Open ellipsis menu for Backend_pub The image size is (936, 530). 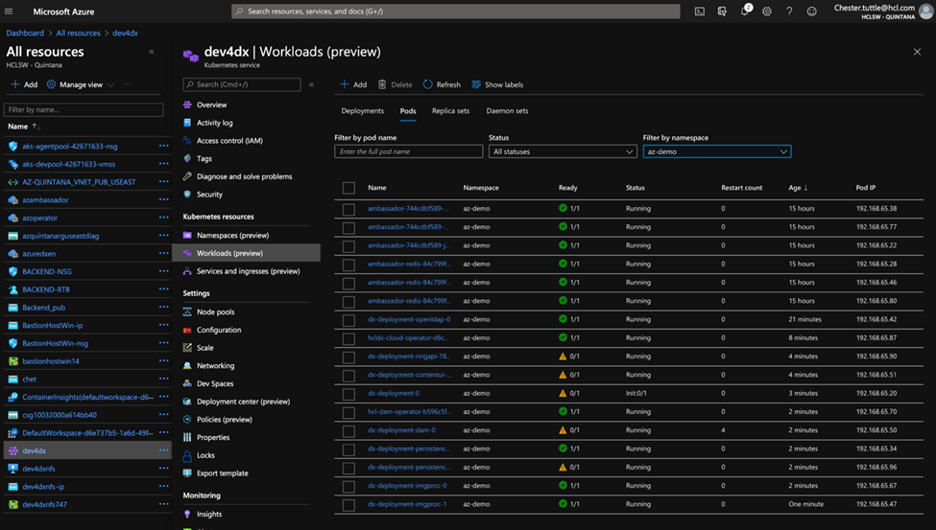pyautogui.click(x=163, y=308)
